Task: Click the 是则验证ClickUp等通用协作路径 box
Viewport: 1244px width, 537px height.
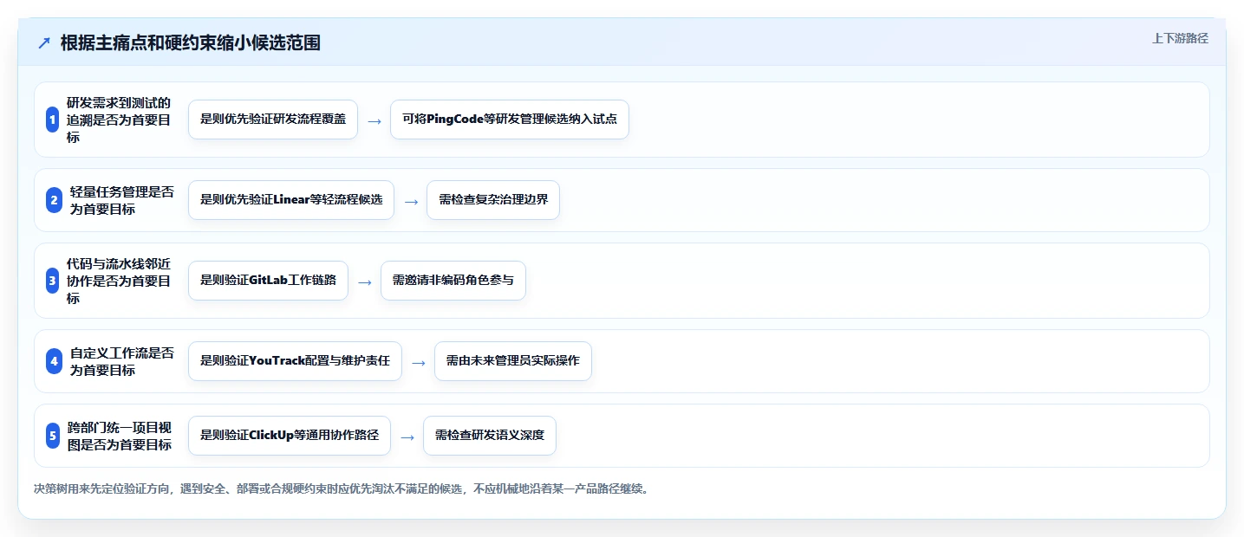Action: [290, 436]
